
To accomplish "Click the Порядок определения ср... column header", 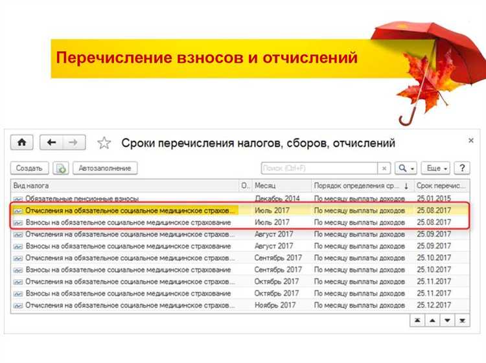I will (362, 186).
